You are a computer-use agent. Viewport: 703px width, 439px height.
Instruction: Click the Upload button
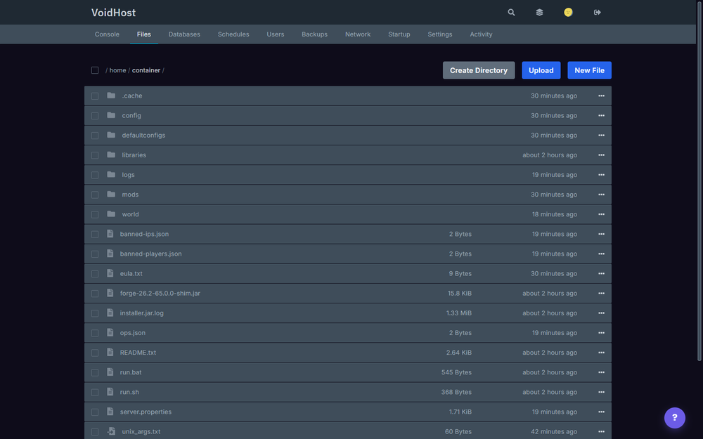[541, 70]
